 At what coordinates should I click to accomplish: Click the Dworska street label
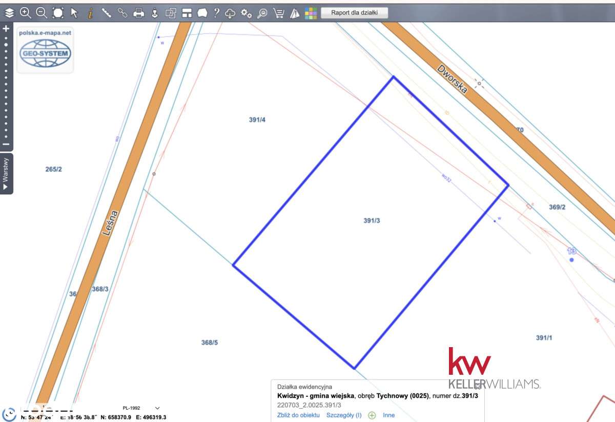point(453,79)
